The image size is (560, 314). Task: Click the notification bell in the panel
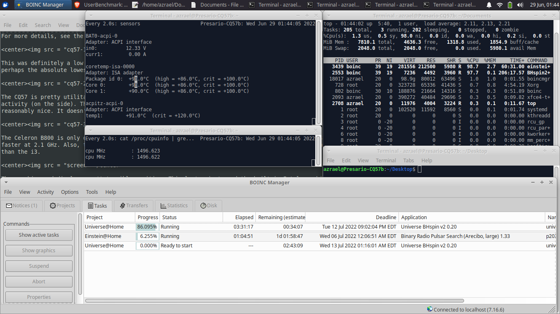pyautogui.click(x=489, y=5)
